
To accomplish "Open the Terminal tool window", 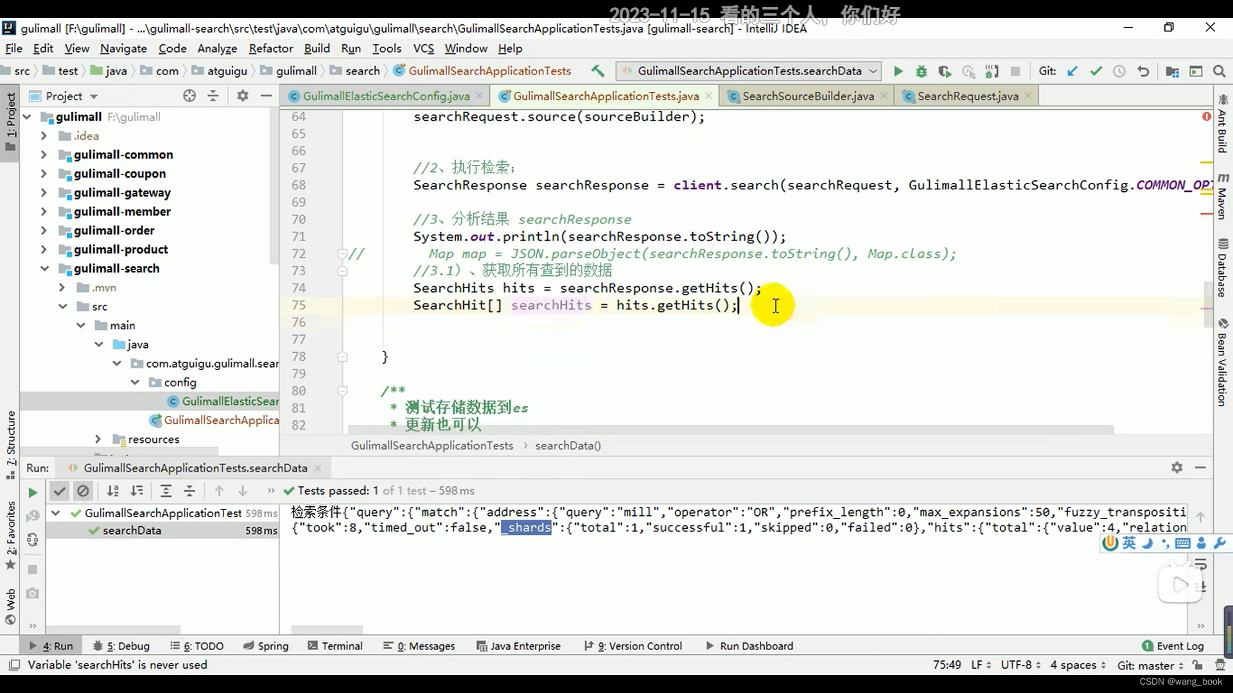I will click(x=335, y=646).
